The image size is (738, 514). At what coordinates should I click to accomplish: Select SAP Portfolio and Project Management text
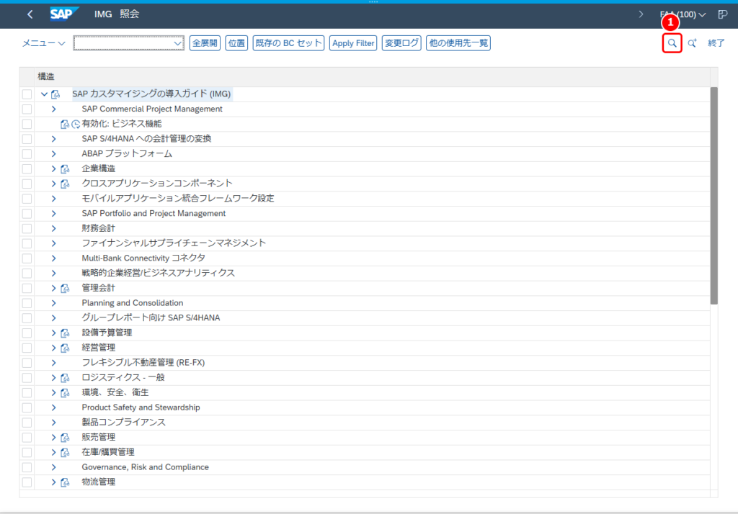click(154, 214)
